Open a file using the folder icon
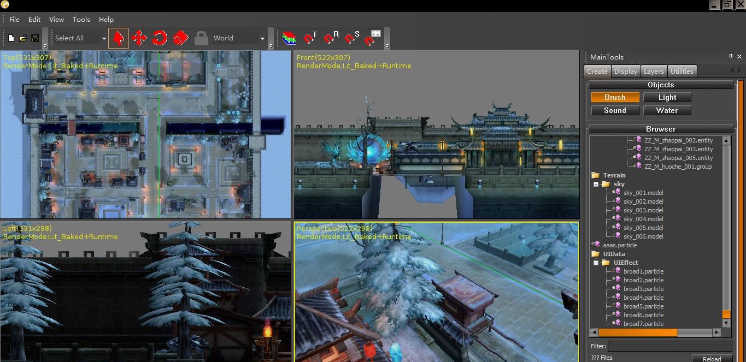Image resolution: width=746 pixels, height=362 pixels. 23,38
